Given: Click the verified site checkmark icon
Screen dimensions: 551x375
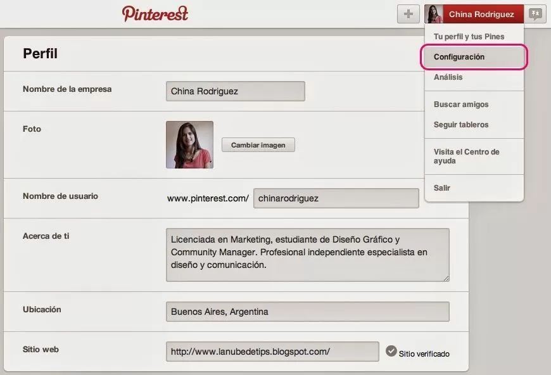Looking at the screenshot, I should click(391, 351).
